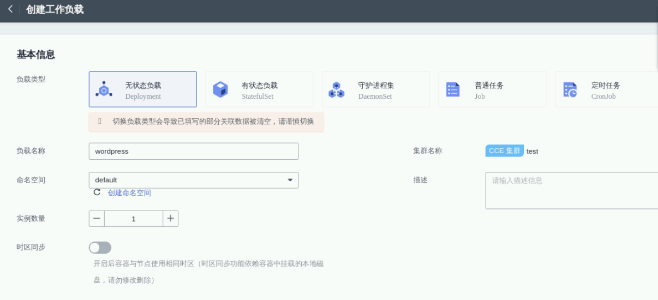The image size is (658, 300).
Task: Click the StatefulSet cube icon
Action: [x=220, y=89]
